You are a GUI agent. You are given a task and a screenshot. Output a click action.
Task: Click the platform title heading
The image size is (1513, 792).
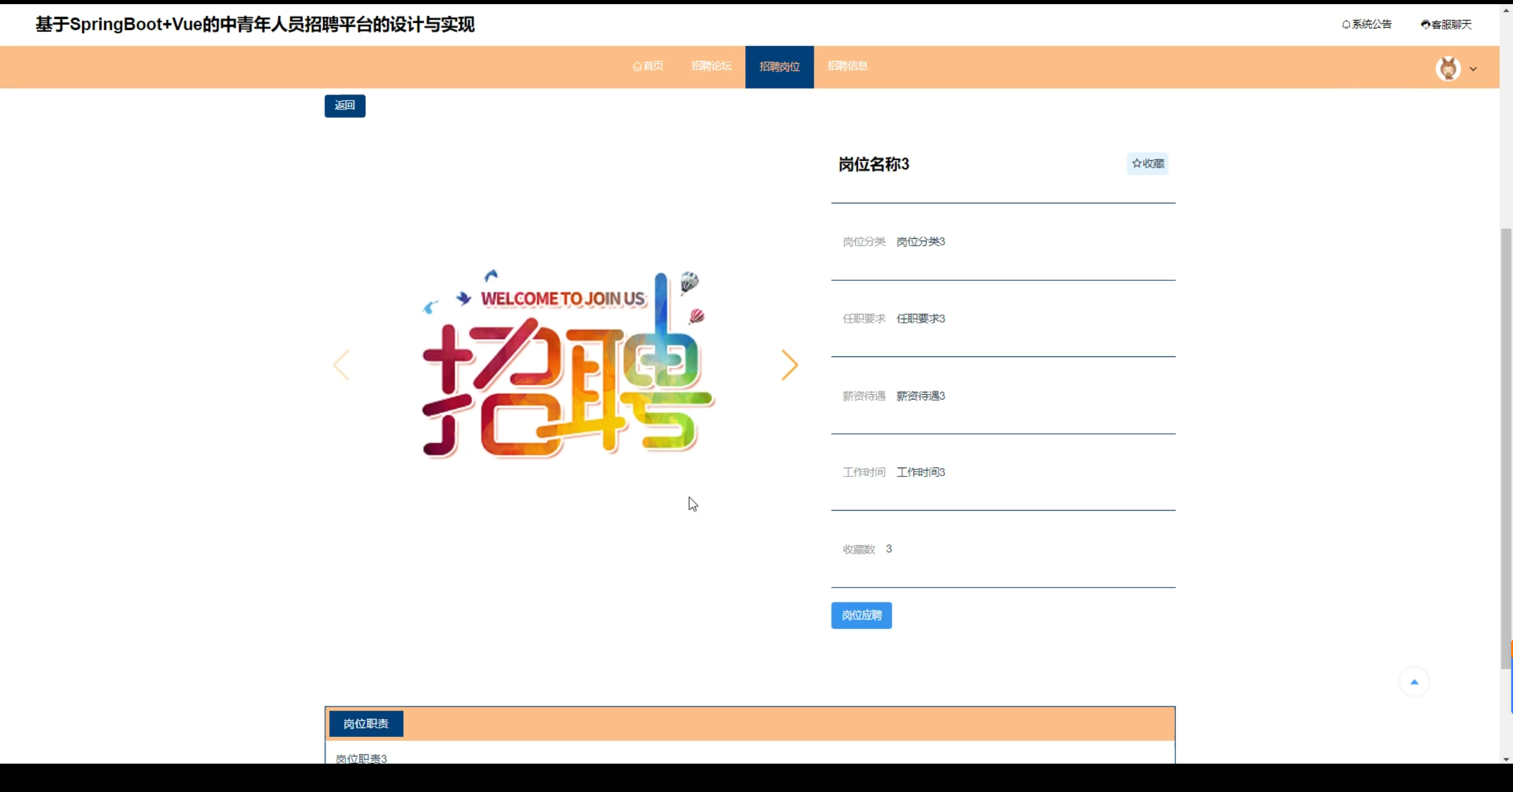click(255, 24)
